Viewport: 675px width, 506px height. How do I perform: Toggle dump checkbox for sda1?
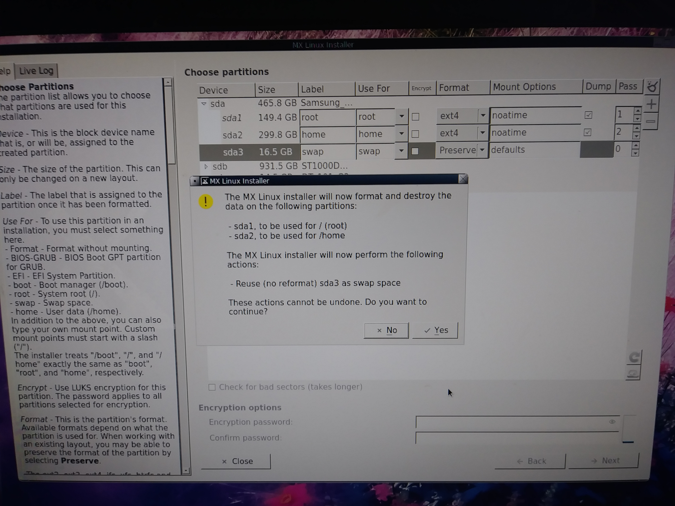(588, 115)
